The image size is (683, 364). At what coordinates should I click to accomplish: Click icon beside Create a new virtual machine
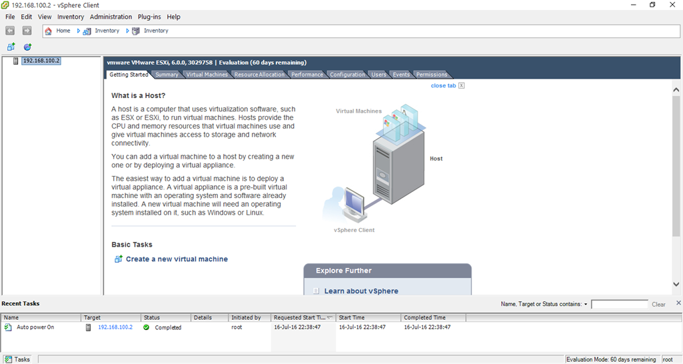click(118, 259)
